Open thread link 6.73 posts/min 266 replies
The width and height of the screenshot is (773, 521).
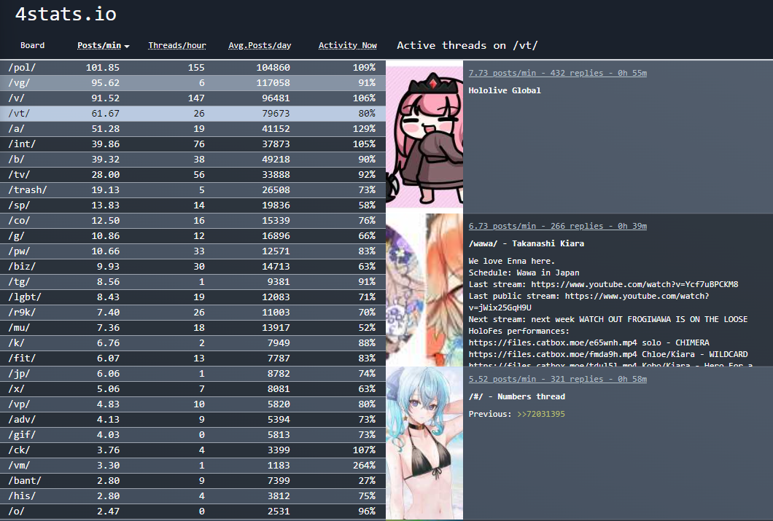point(558,226)
